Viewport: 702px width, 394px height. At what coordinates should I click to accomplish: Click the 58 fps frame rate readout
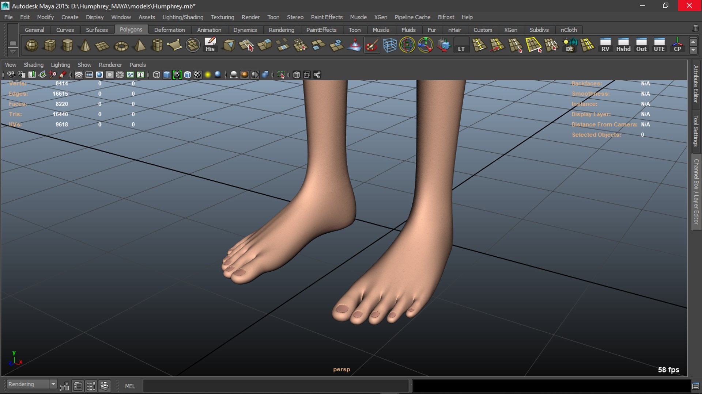pos(668,370)
